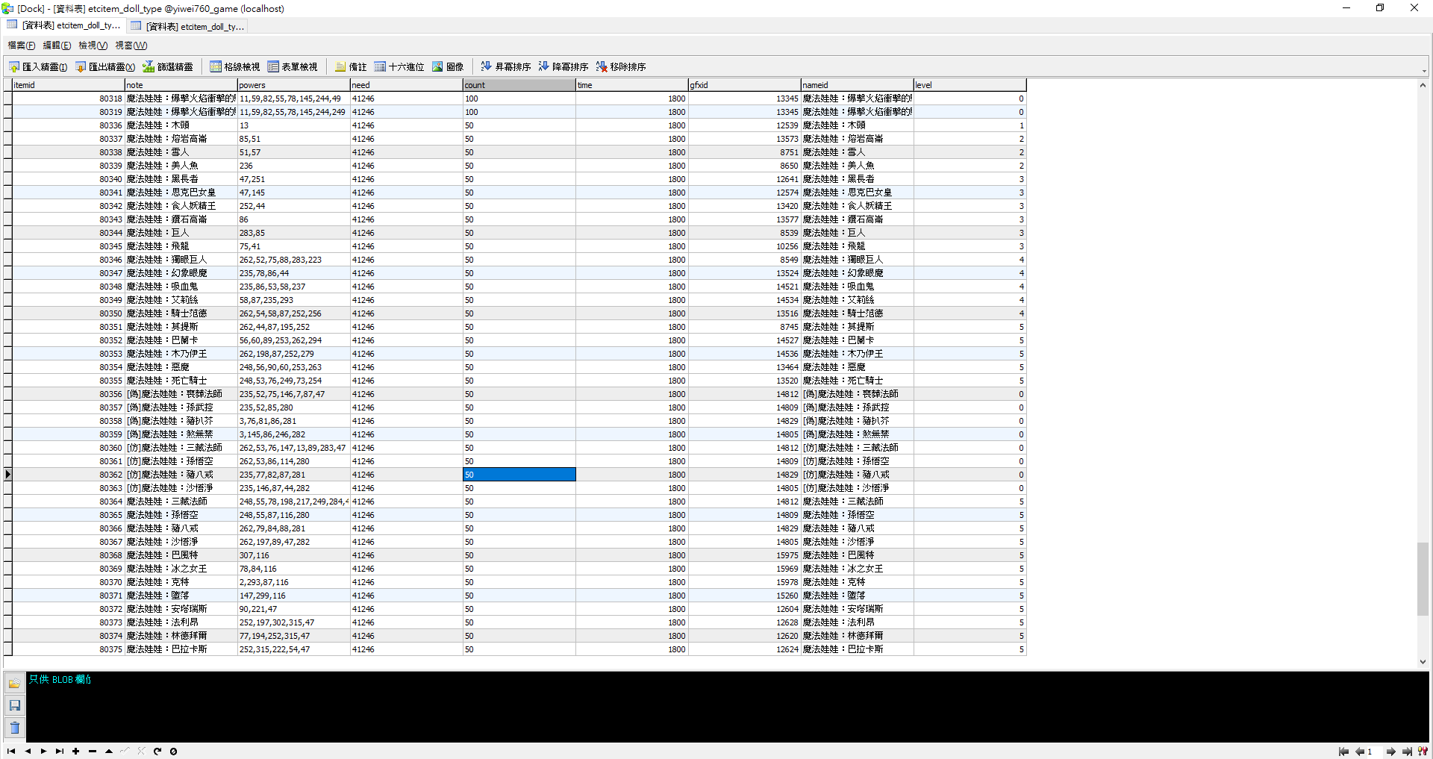
Task: Switch to Form View (表單檢視)
Action: 293,66
